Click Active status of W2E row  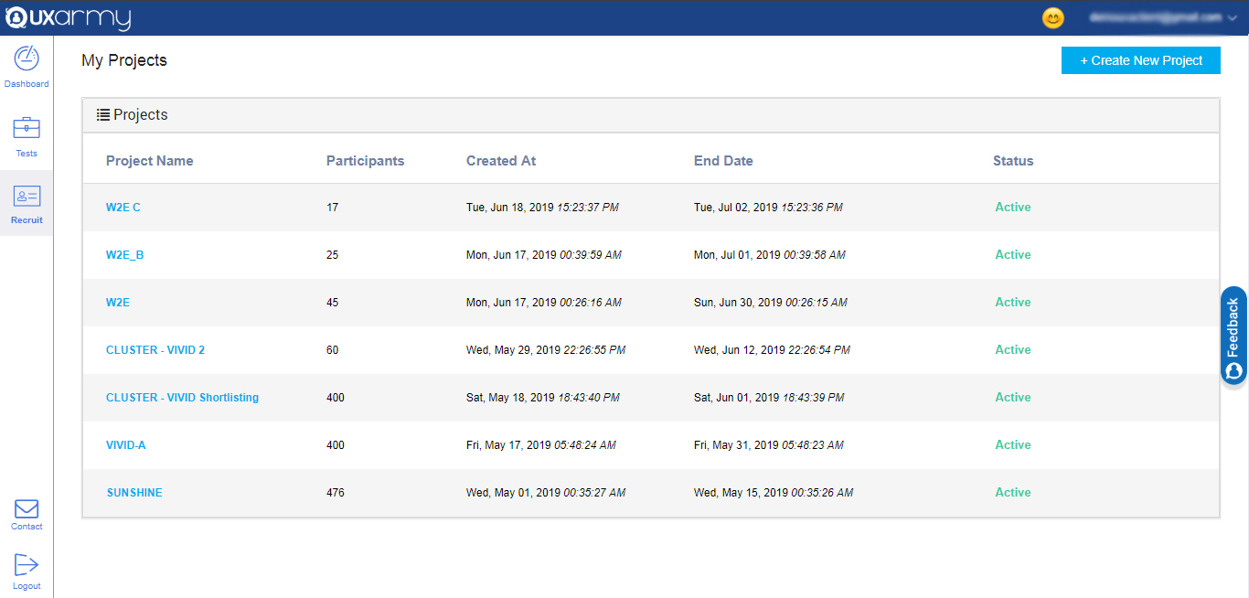point(1012,303)
